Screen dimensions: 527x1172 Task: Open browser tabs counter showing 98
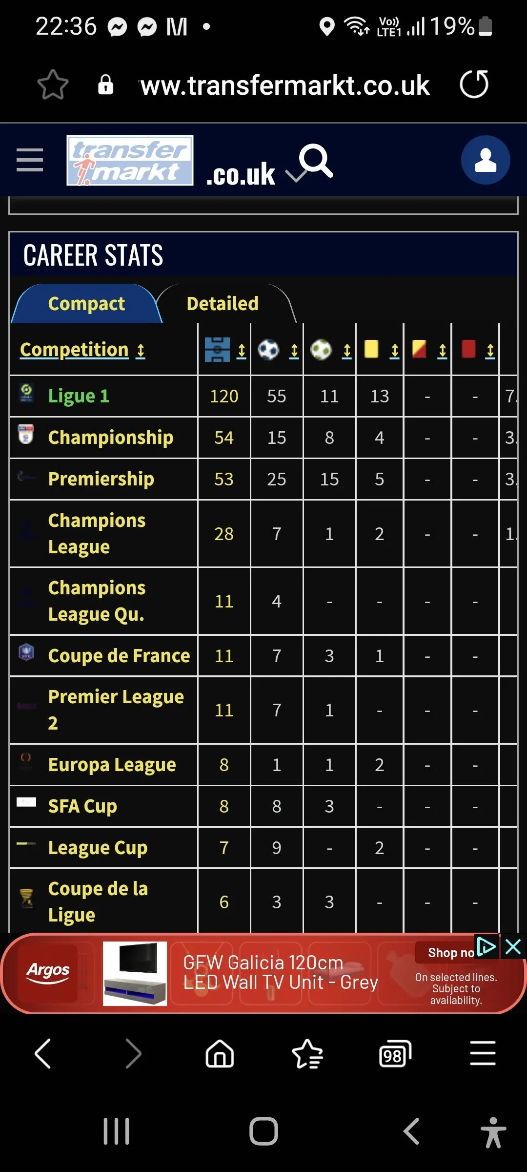click(395, 1054)
